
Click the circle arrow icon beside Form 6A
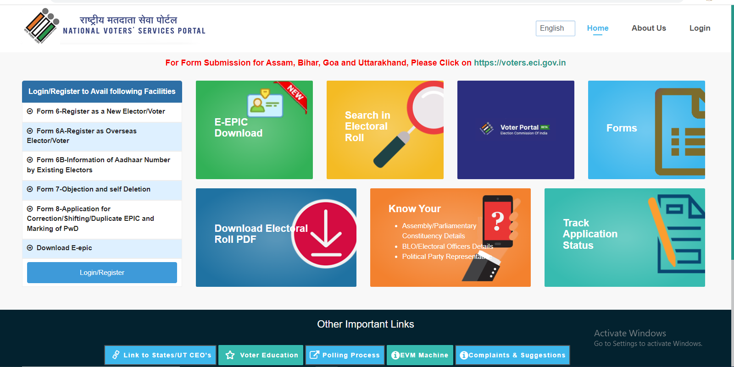(x=30, y=131)
